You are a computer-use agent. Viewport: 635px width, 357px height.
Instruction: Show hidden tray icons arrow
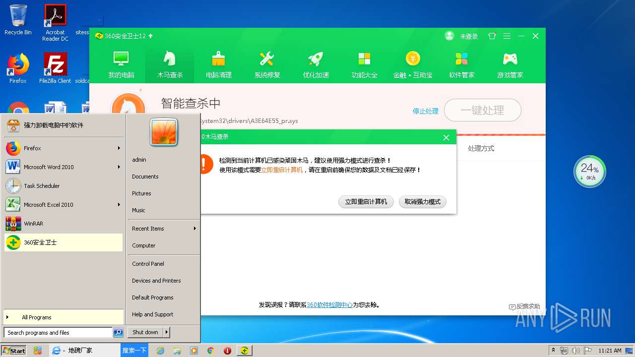pos(553,351)
